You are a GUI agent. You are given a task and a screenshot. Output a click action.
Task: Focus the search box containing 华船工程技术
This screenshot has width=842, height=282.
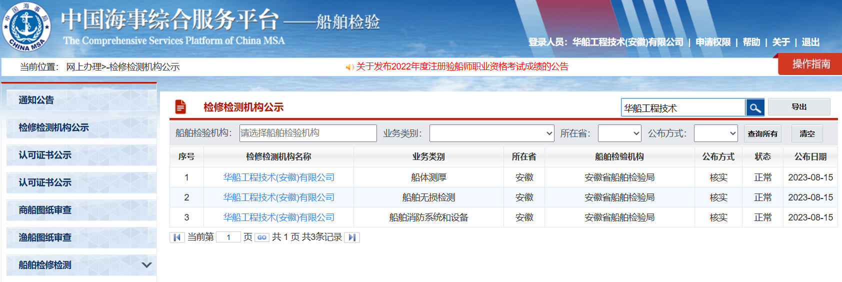(x=683, y=107)
